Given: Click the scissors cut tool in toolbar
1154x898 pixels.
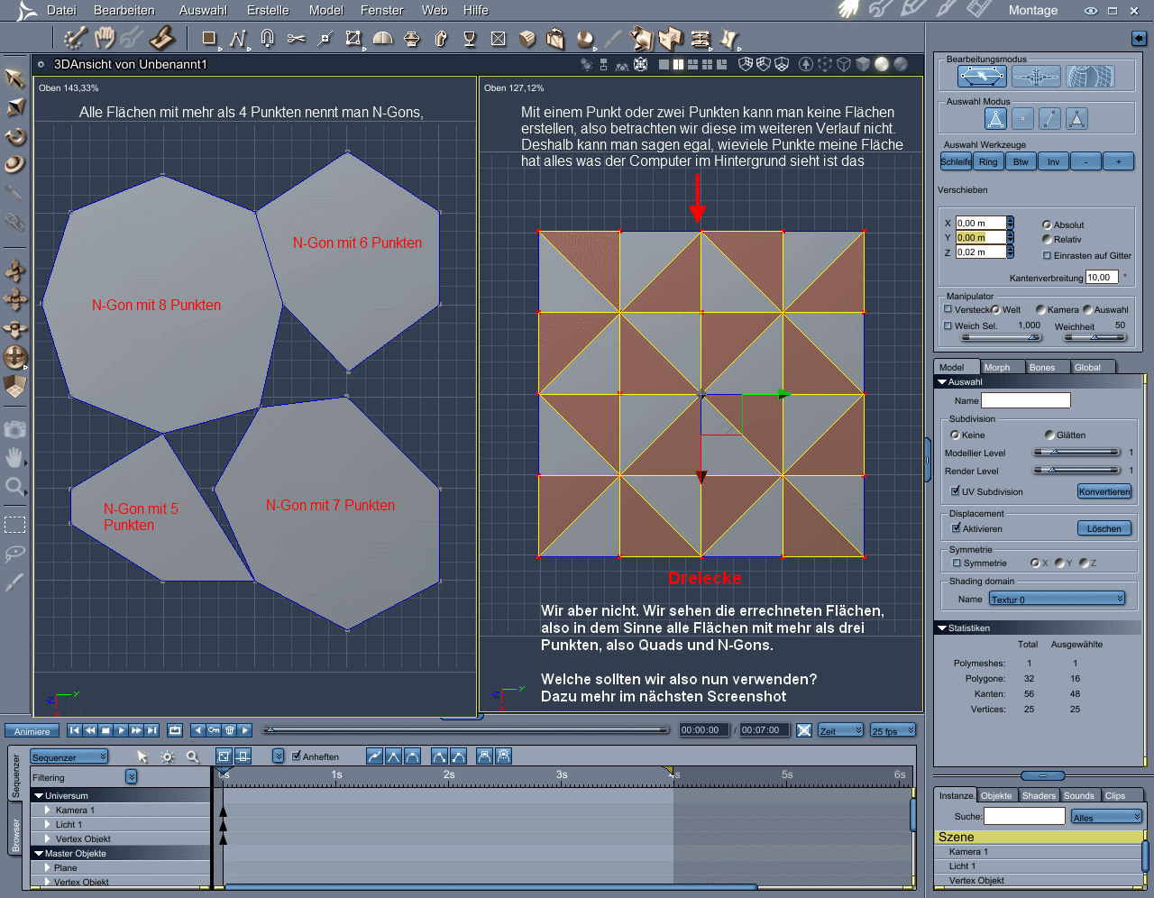Looking at the screenshot, I should click(296, 39).
